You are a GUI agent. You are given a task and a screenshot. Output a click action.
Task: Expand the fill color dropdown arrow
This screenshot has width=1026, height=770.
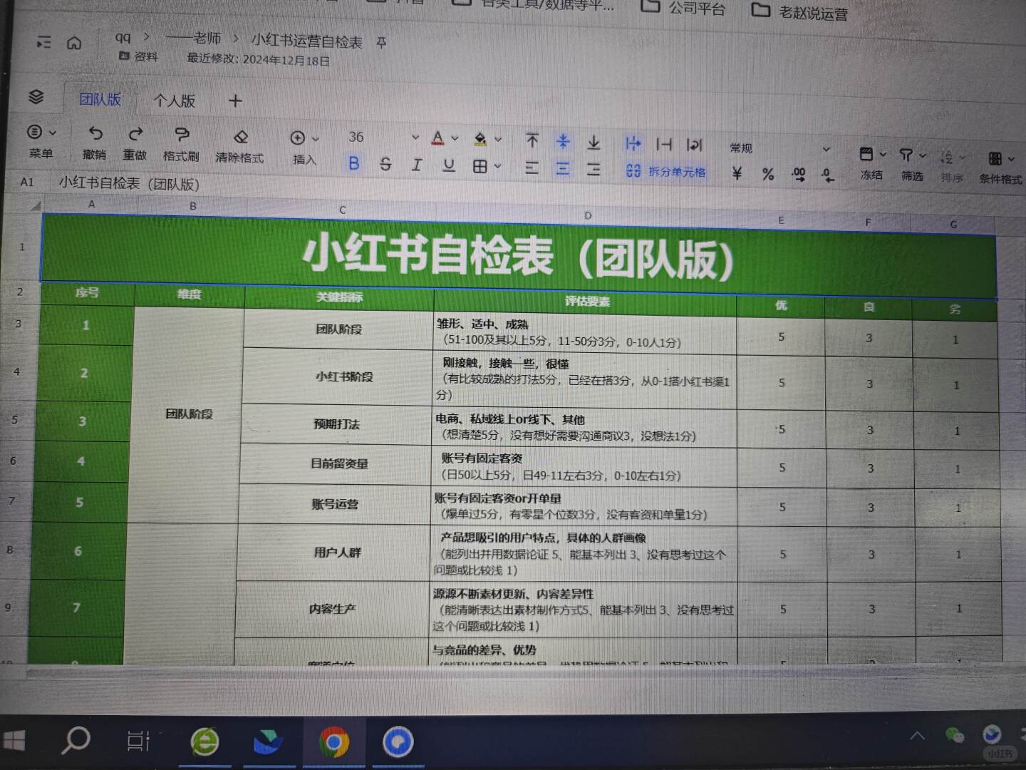coord(498,140)
